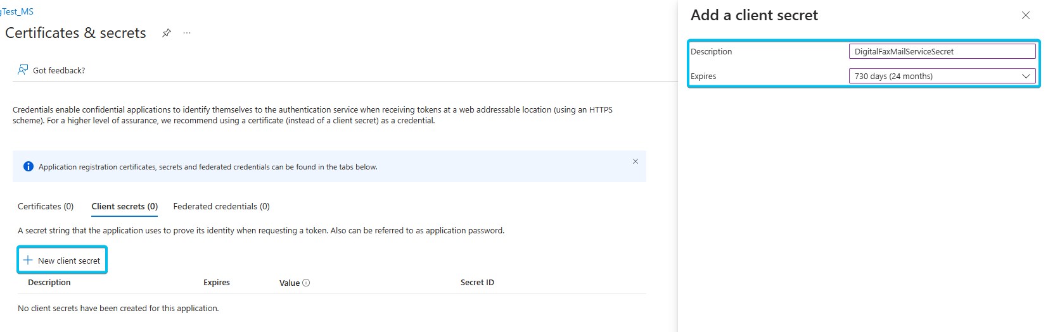Open the Federated credentials (0) tab
Screen dimensions: 1048x332
click(221, 206)
